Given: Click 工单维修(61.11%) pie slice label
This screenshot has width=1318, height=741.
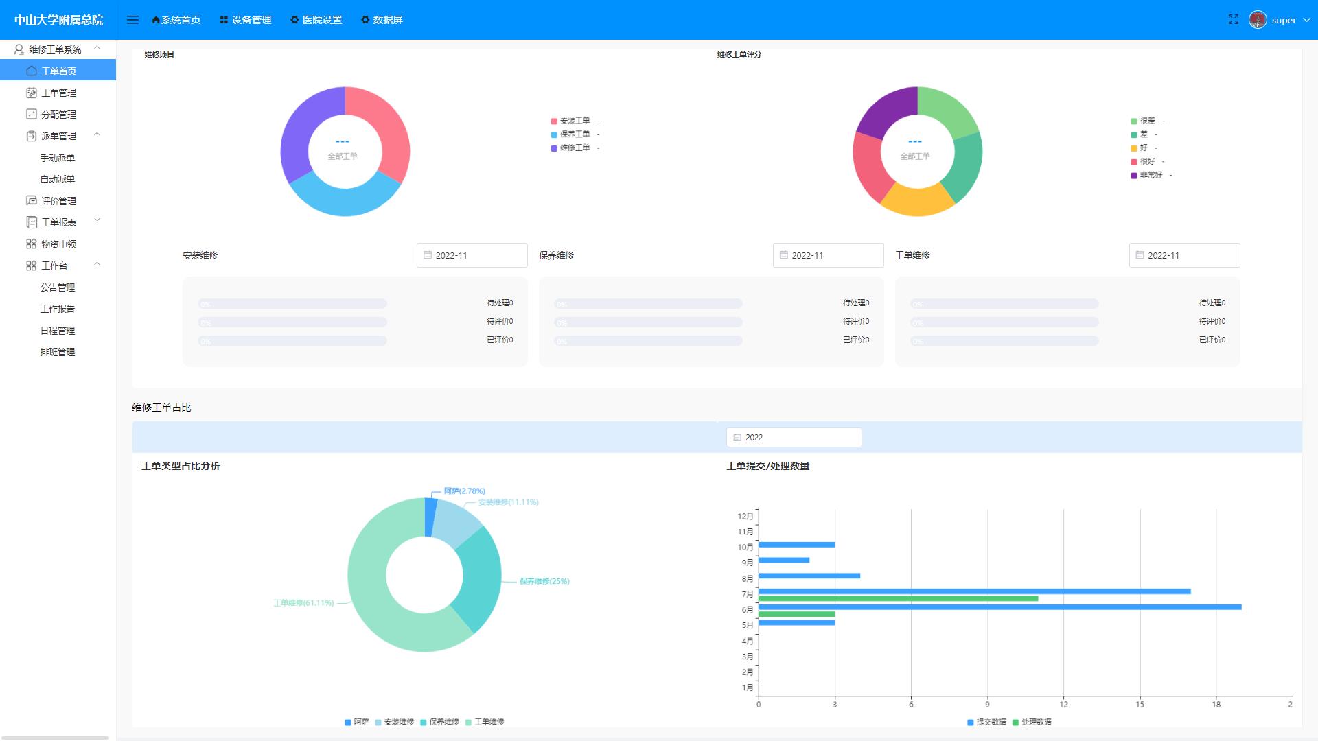Looking at the screenshot, I should [x=303, y=603].
